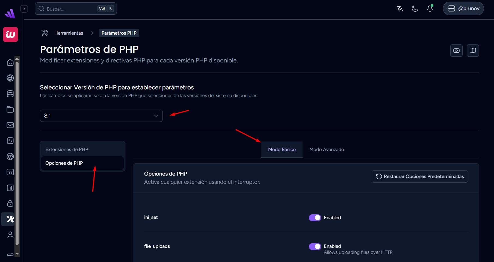
Task: Focus the Buscar search field
Action: tap(71, 9)
